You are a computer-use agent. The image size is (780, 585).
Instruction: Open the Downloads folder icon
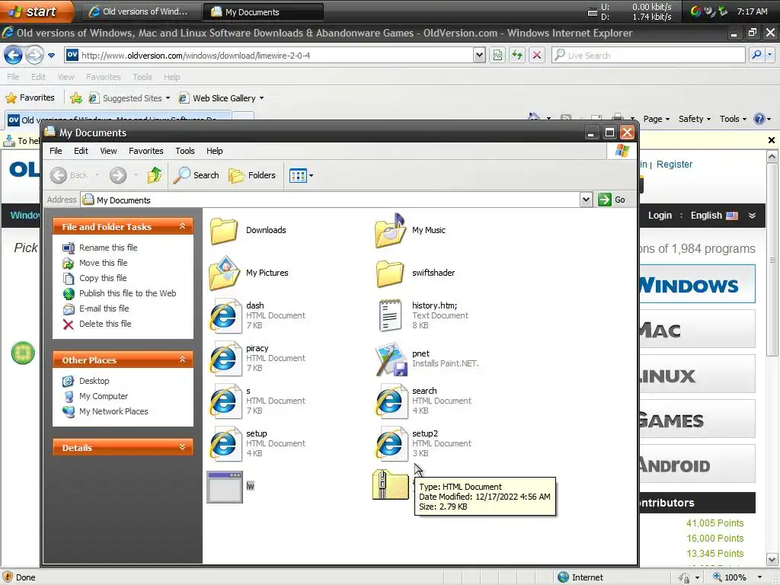click(x=223, y=230)
